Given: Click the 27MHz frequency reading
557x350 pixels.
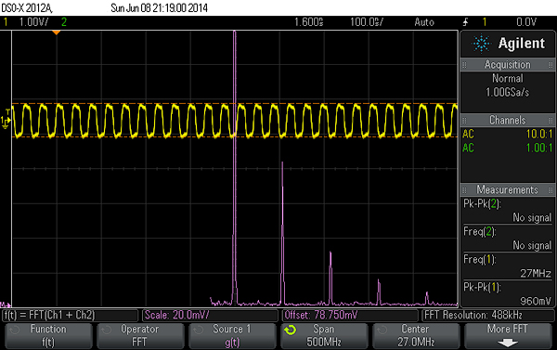Looking at the screenshot, I should coord(536,273).
